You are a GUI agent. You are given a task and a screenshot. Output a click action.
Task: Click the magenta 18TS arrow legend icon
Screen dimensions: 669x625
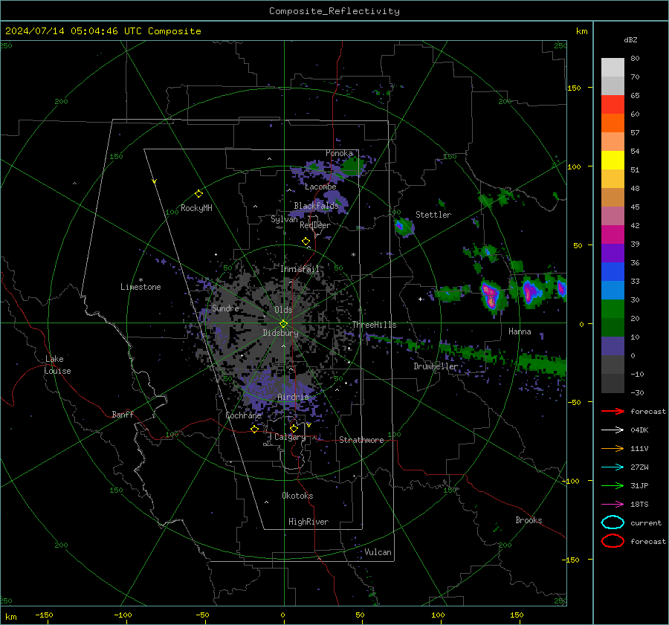[x=613, y=505]
